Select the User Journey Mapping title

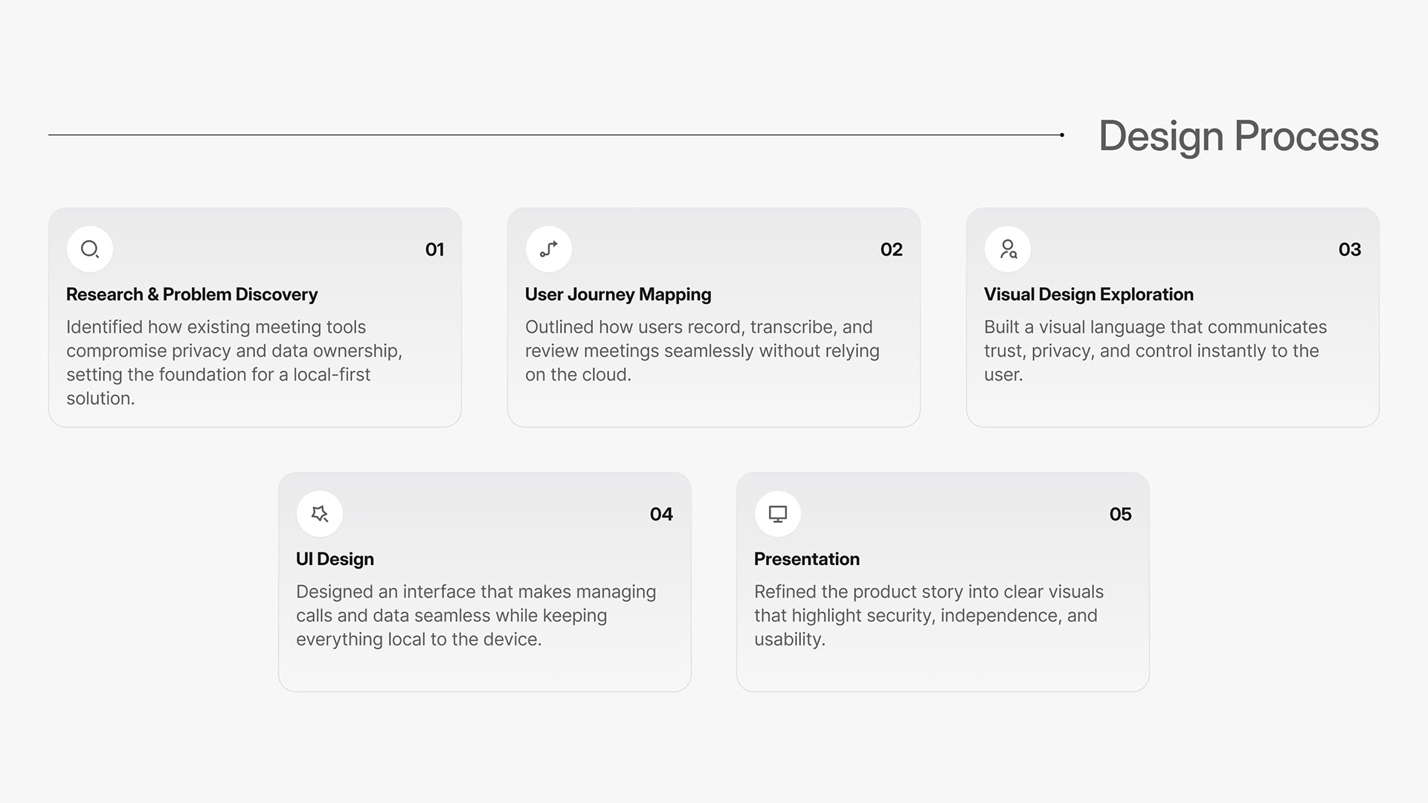pyautogui.click(x=618, y=294)
